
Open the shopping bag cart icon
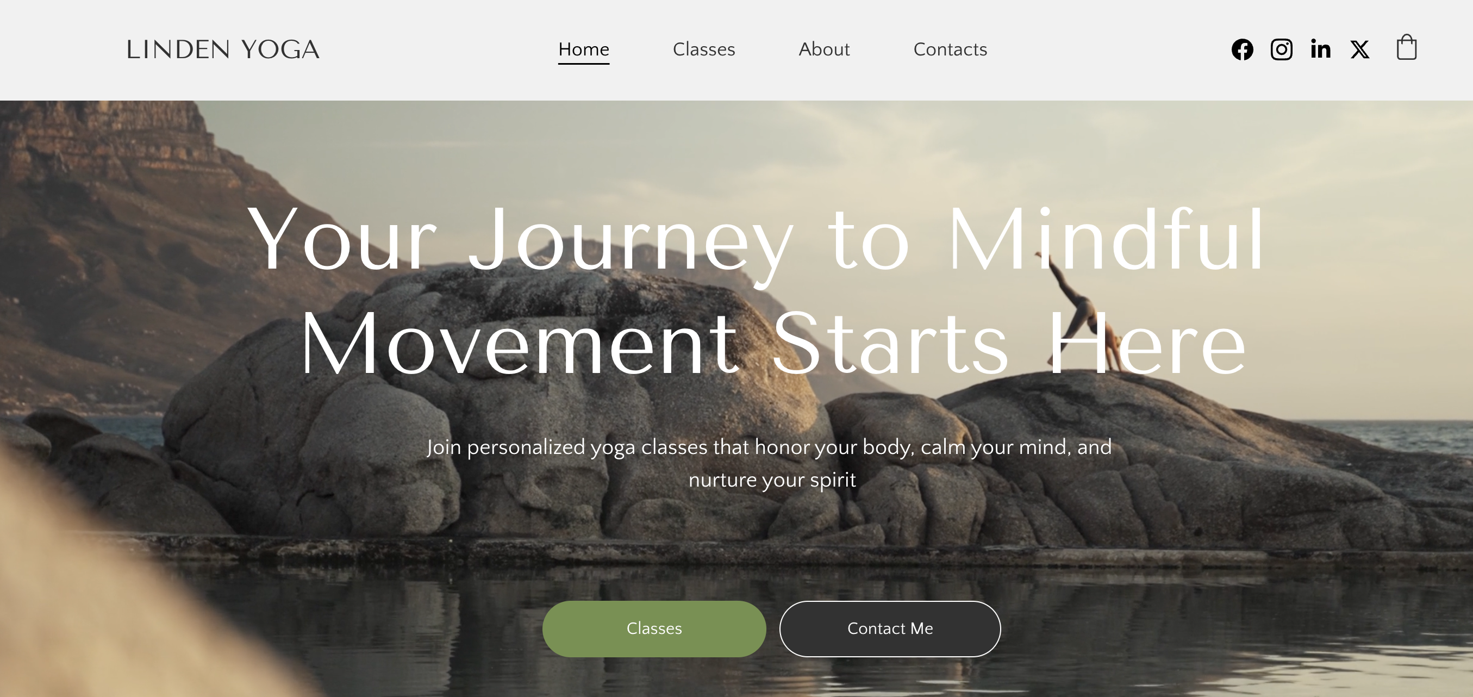[x=1407, y=47]
